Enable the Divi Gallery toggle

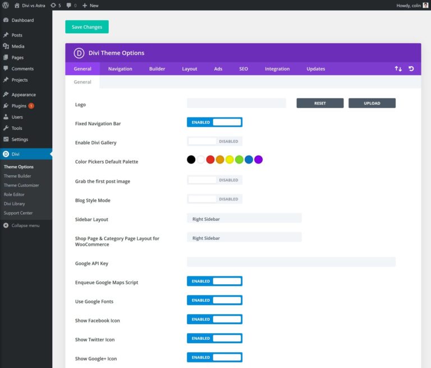click(x=214, y=141)
